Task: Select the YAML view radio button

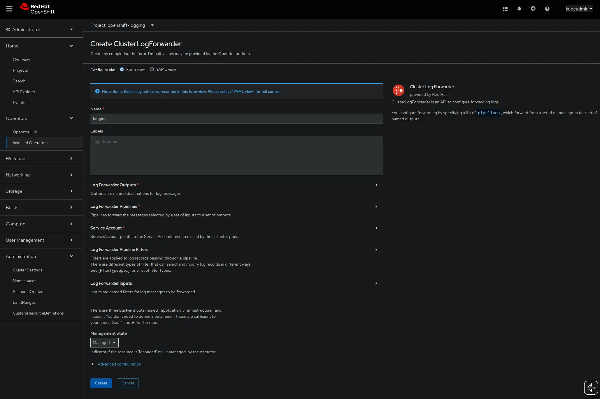Action: (x=152, y=69)
